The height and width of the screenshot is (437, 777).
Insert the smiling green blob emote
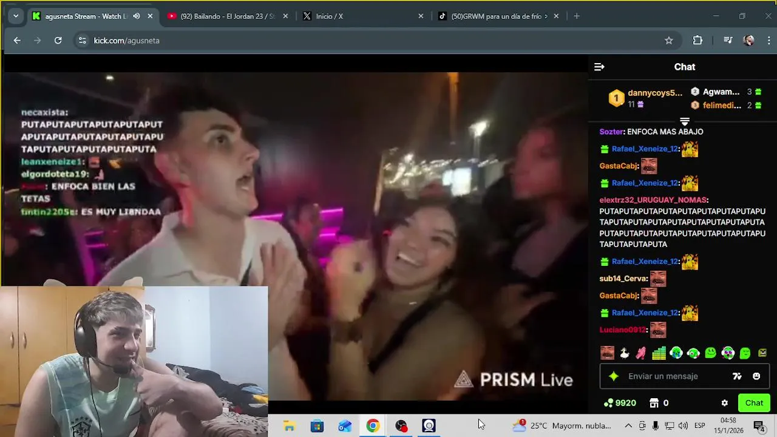711,353
